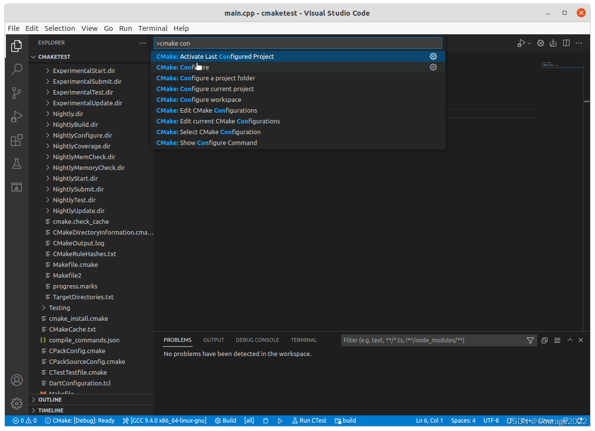The width and height of the screenshot is (595, 431).
Task: Select the GCC 9.4.0 kit in the status bar
Action: [165, 421]
